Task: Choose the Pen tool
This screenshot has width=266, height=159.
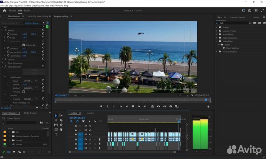Action: click(x=61, y=125)
